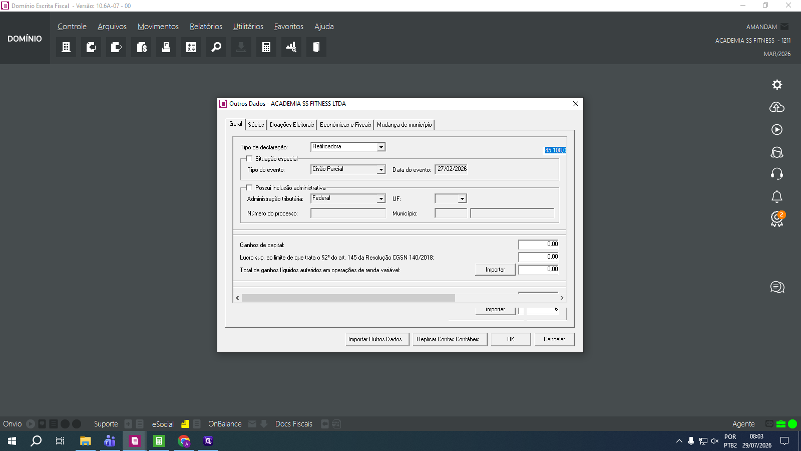Viewport: 801px width, 451px height.
Task: Click the award badge icon with 2 notifications
Action: [777, 219]
